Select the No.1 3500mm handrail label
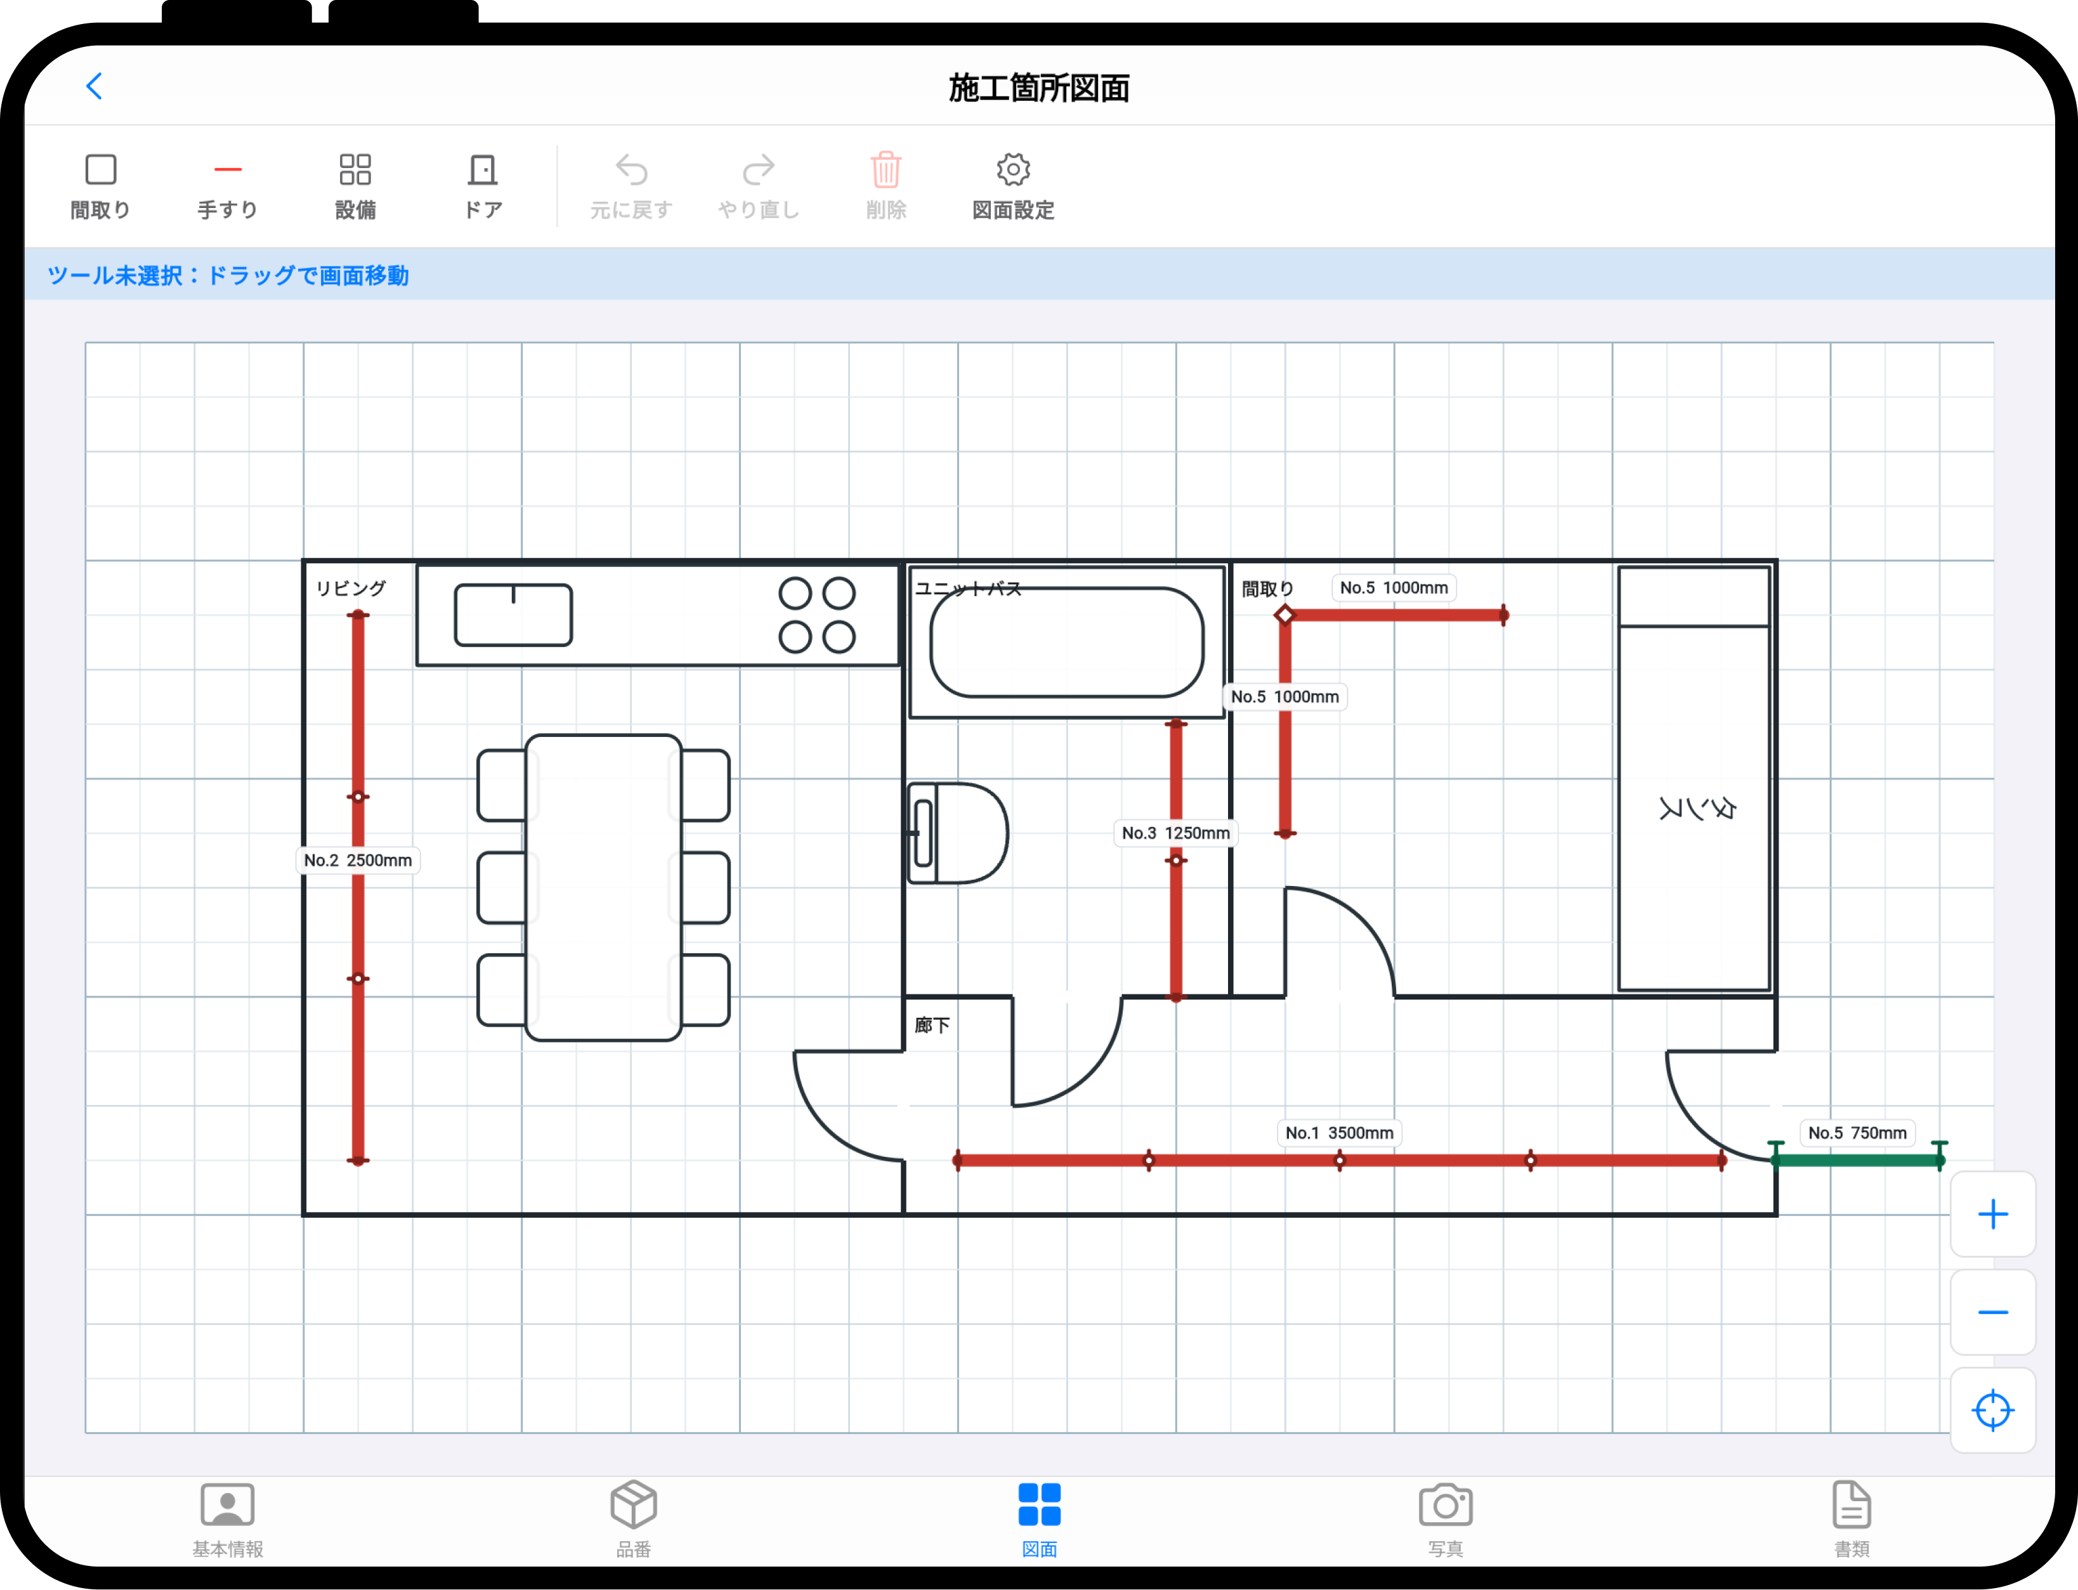Screen dimensions: 2078x1590 (1340, 1133)
